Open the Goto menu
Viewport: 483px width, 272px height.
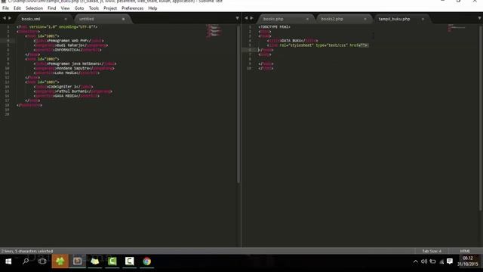click(x=79, y=8)
